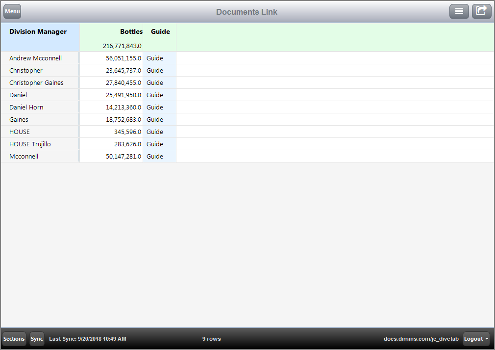The image size is (495, 350).
Task: Open the Sections panel
Action: 14,339
